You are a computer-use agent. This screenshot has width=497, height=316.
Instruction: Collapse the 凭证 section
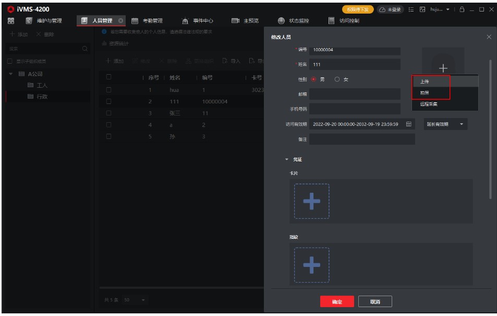click(286, 159)
